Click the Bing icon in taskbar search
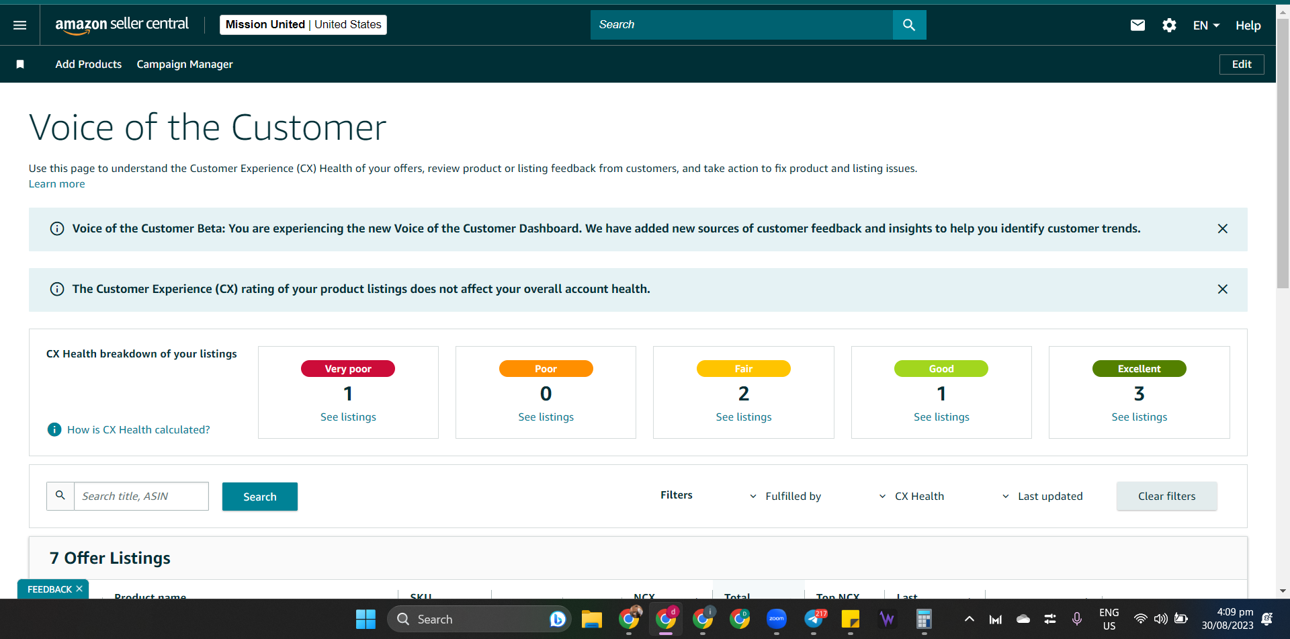This screenshot has width=1290, height=639. click(x=557, y=619)
